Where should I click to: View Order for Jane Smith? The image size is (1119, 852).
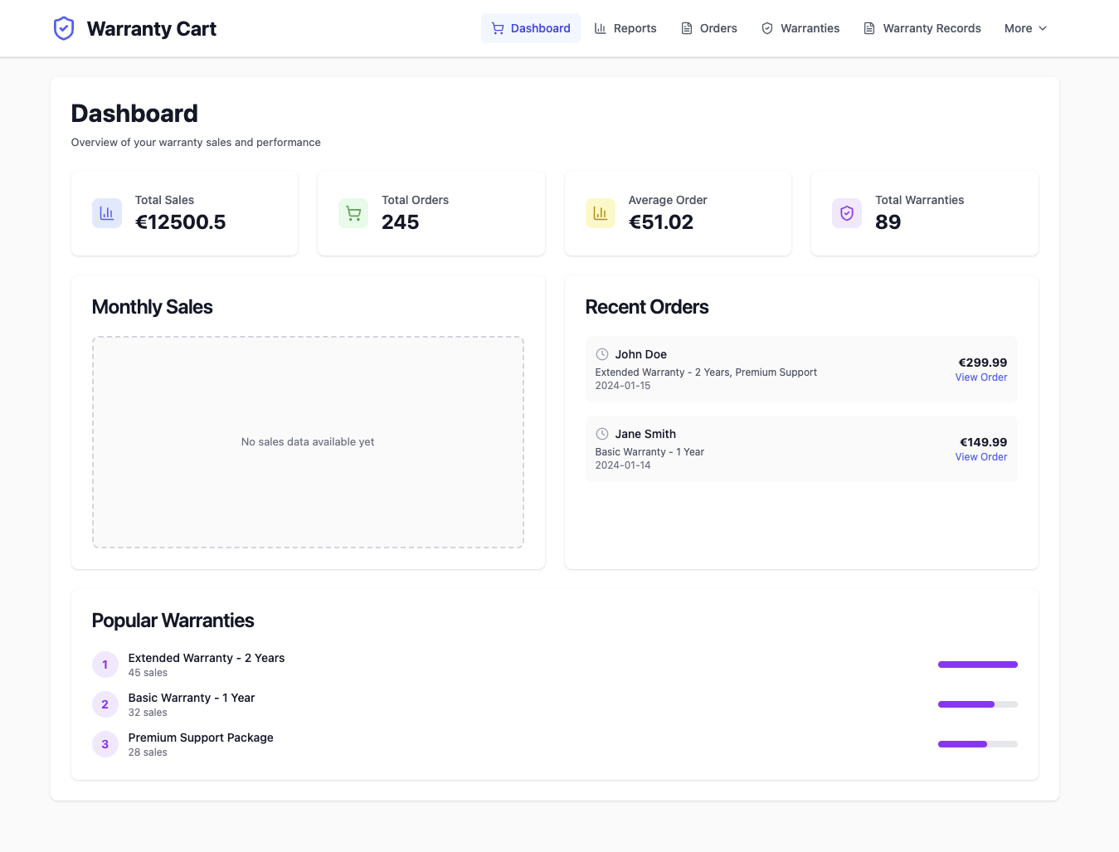click(x=980, y=457)
